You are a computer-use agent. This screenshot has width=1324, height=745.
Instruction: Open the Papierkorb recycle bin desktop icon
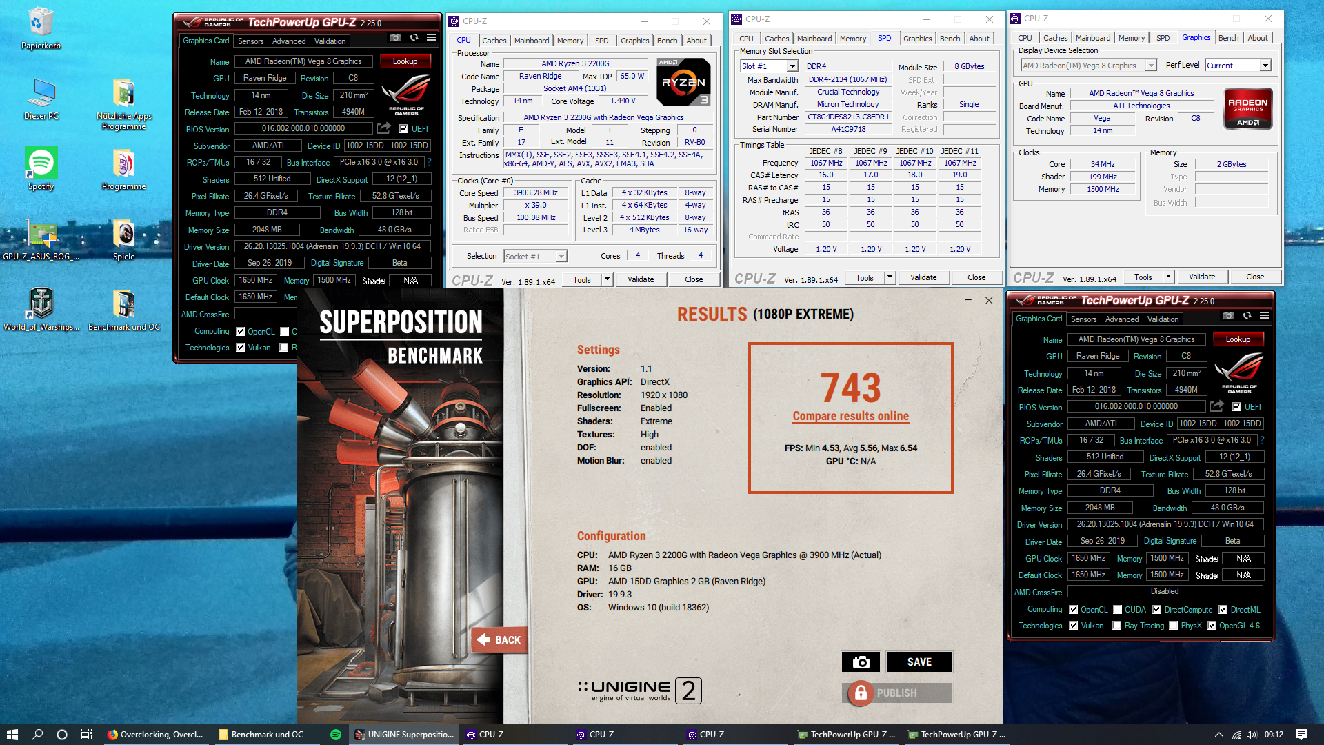coord(41,28)
